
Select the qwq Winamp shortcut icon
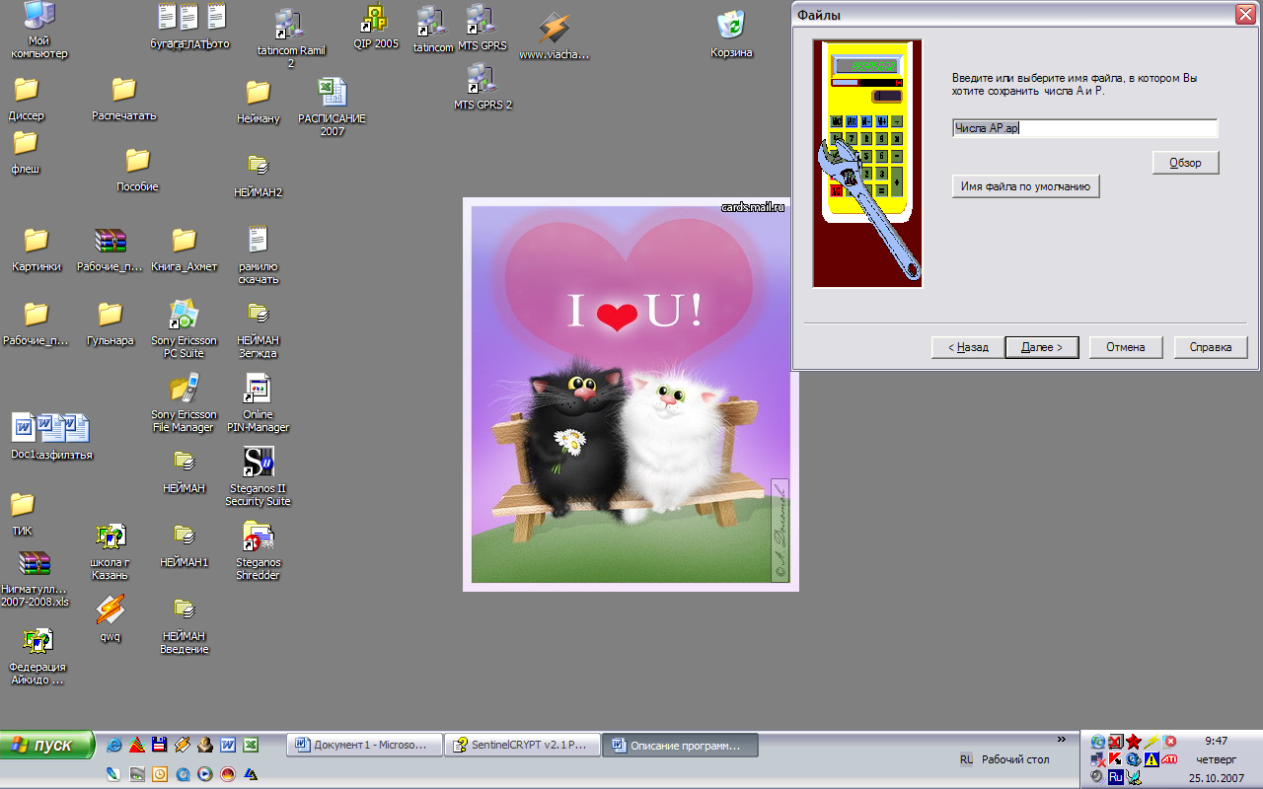[x=110, y=618]
